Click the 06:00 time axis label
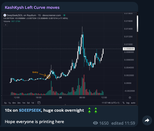The width and height of the screenshot is (154, 131). [x=82, y=97]
